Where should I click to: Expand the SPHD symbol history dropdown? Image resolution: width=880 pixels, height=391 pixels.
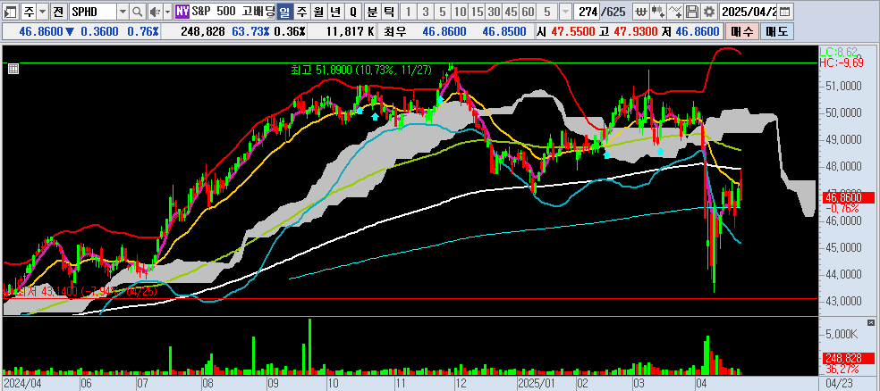click(x=123, y=12)
